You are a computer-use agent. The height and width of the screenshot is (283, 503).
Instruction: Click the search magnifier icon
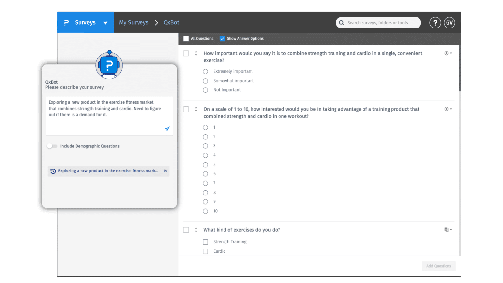[342, 23]
